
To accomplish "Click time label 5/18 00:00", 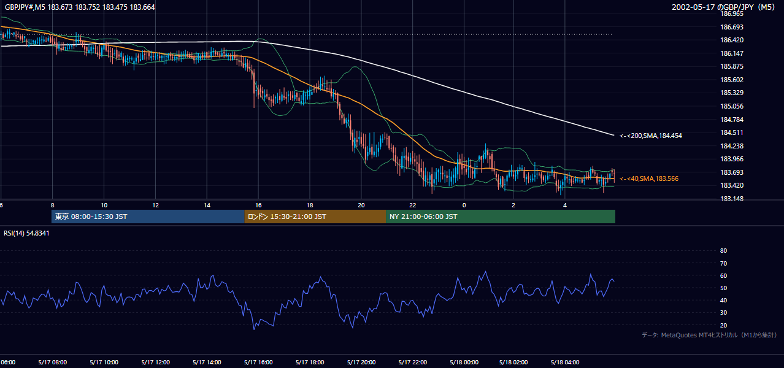I will click(463, 362).
